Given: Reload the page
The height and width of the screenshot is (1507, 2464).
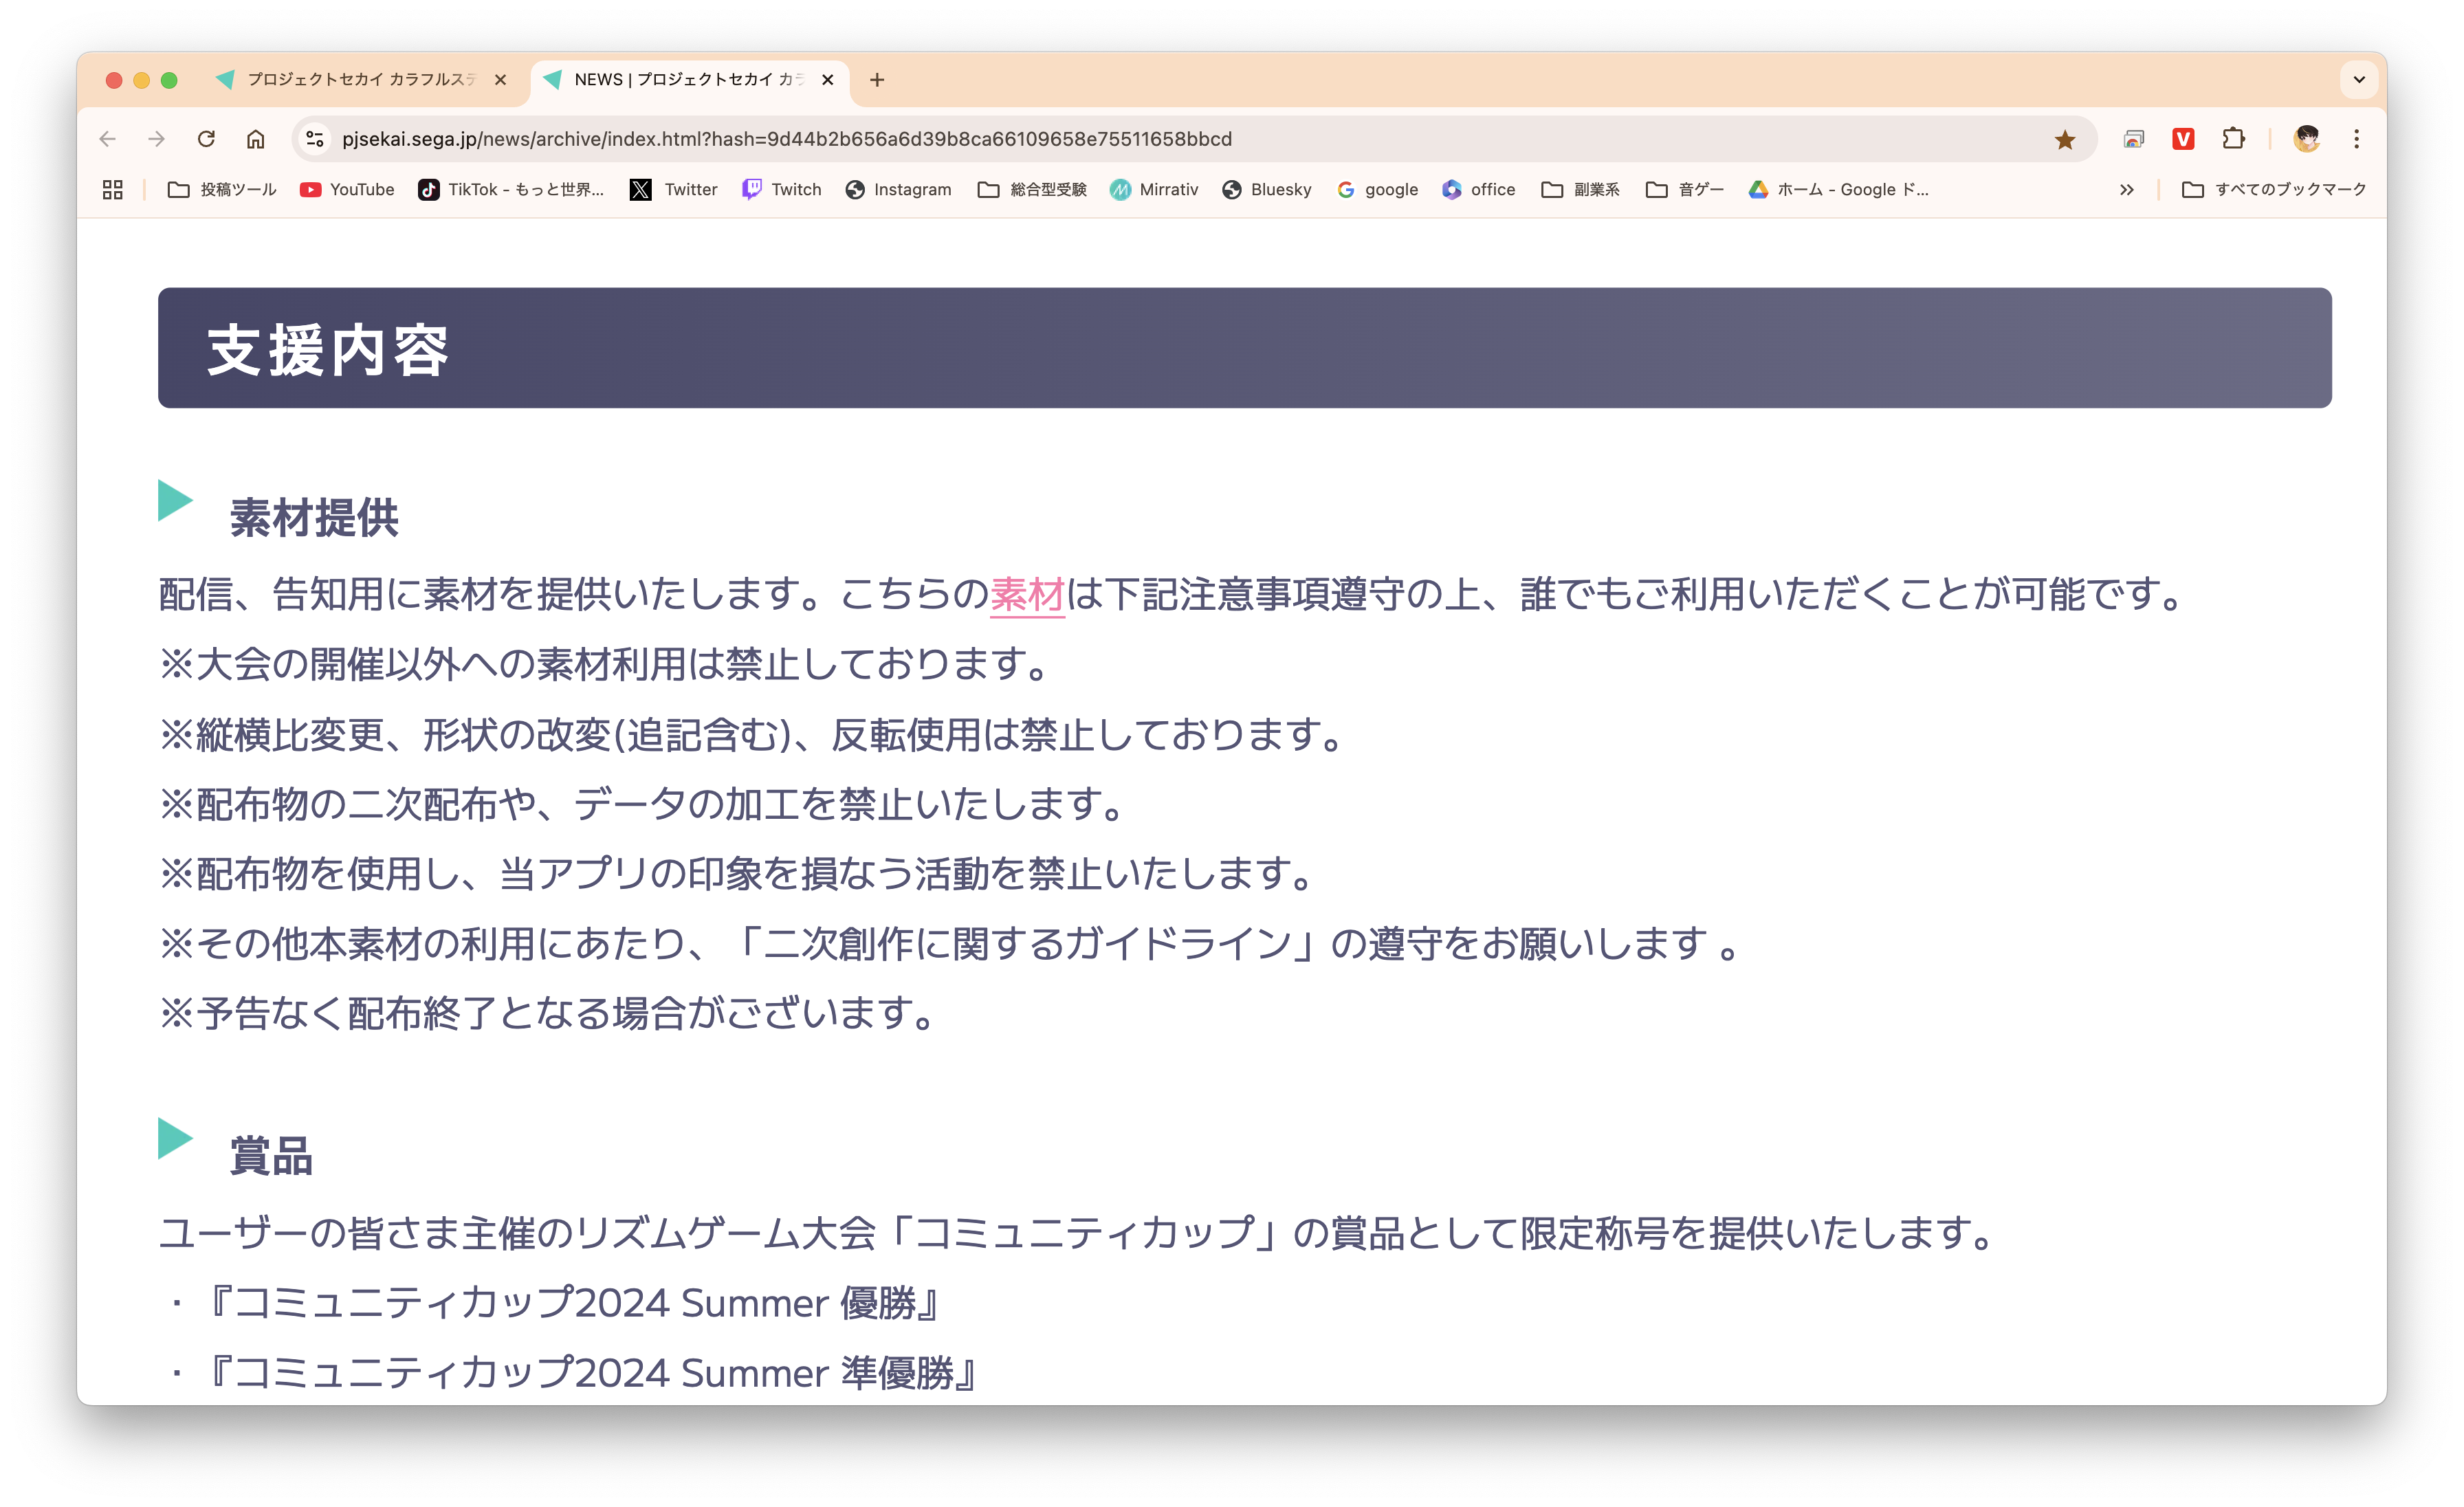Looking at the screenshot, I should point(206,139).
